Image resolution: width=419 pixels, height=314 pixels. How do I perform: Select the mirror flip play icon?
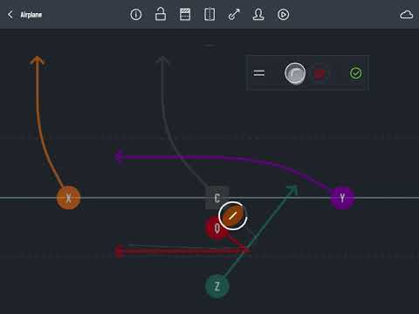click(209, 15)
